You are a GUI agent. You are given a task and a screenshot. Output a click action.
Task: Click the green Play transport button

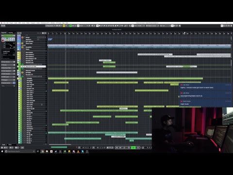point(133,148)
